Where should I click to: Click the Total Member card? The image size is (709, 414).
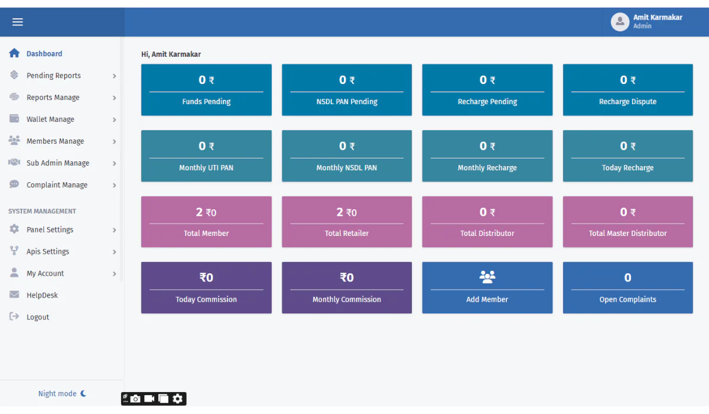[x=206, y=222]
